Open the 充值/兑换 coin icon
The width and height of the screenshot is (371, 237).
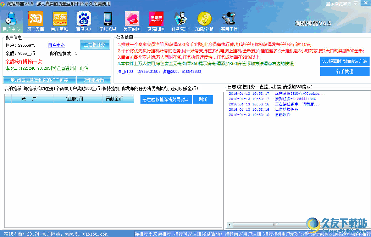[204, 22]
